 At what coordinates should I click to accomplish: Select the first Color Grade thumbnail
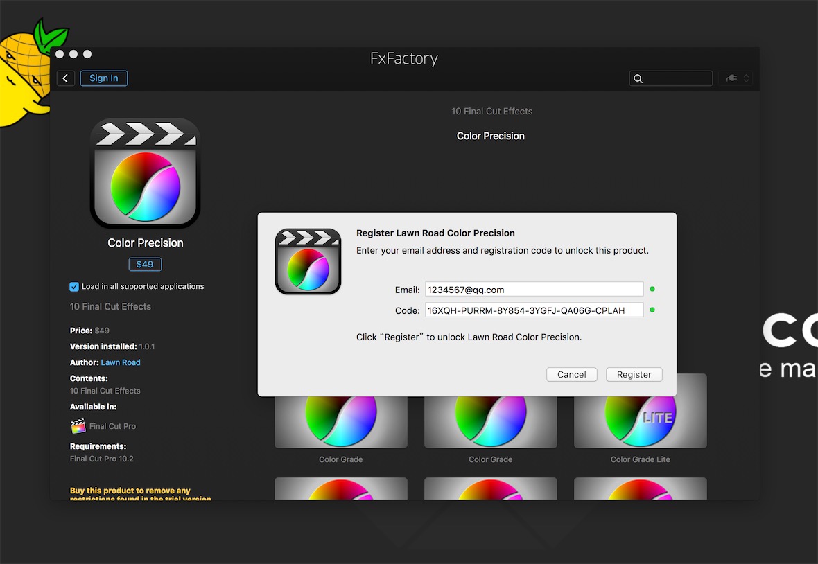coord(340,421)
